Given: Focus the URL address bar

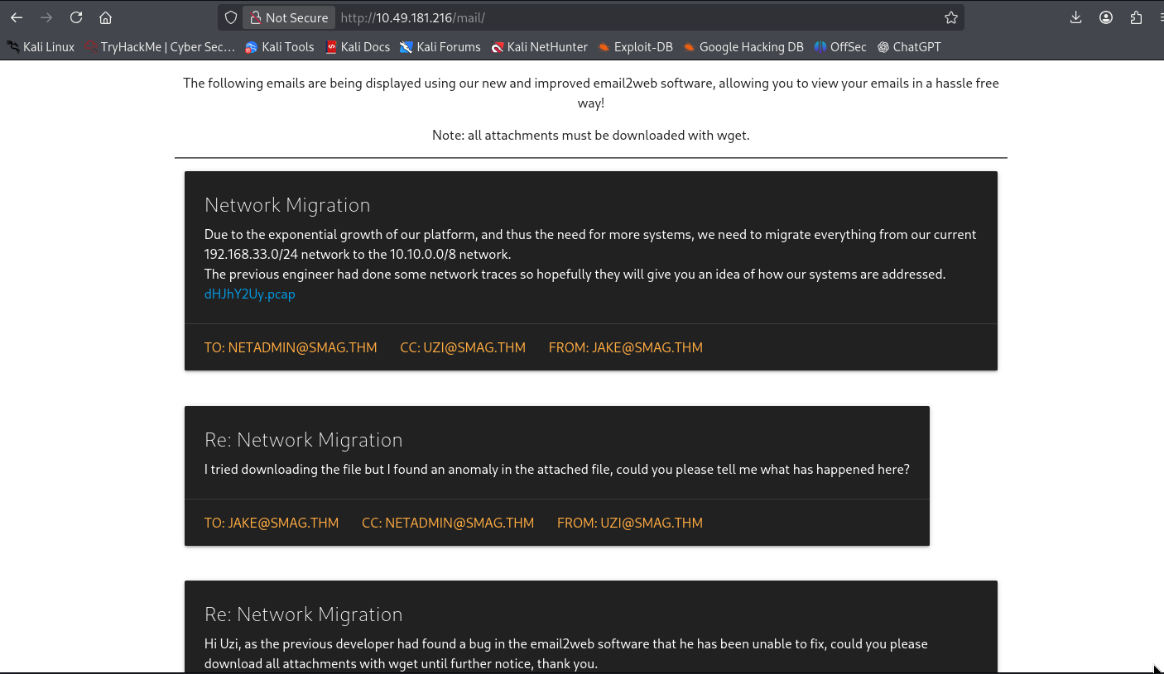Looking at the screenshot, I should (x=629, y=17).
